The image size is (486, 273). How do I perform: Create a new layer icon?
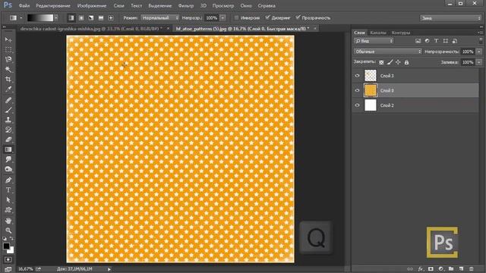pos(461,269)
